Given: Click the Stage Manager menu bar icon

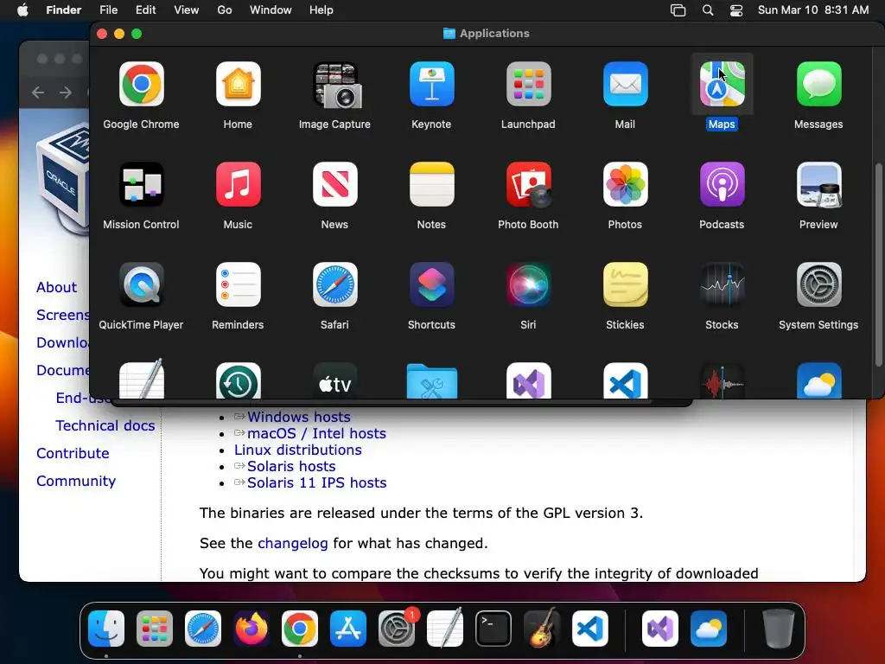Looking at the screenshot, I should point(678,10).
